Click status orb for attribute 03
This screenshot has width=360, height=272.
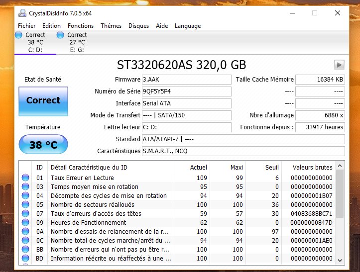25,186
